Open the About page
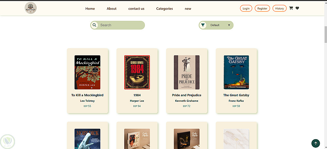Screen dimensions: 327x149 click(112, 8)
